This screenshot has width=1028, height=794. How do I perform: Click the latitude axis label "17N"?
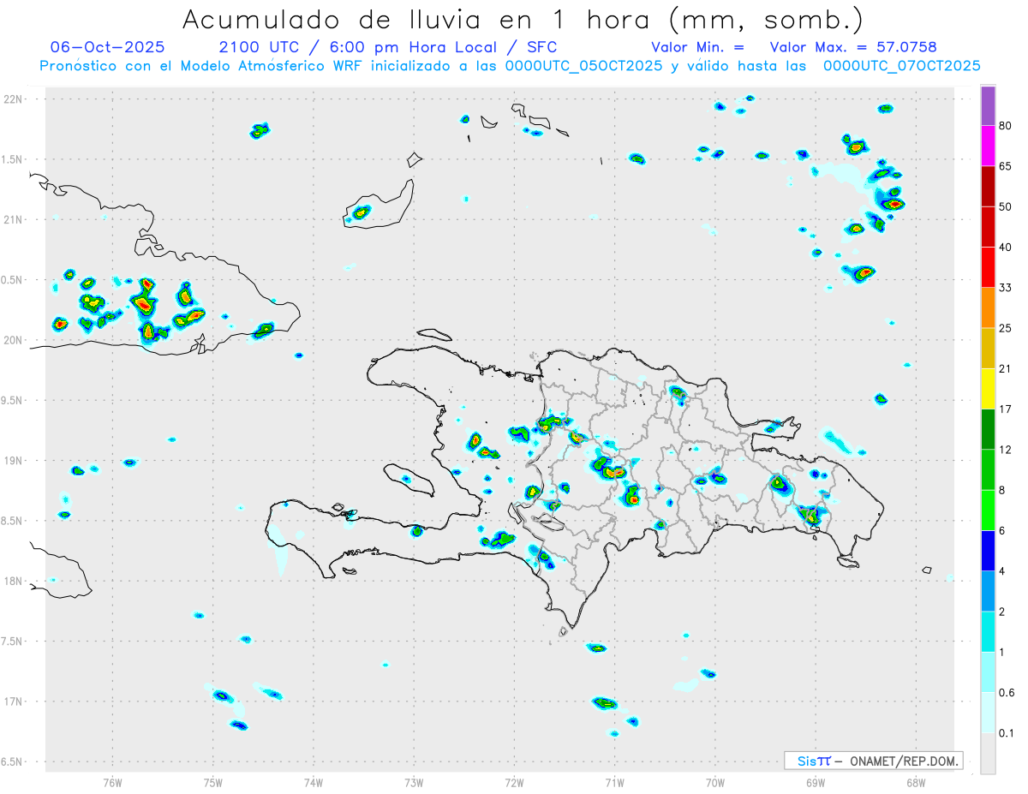click(x=14, y=701)
